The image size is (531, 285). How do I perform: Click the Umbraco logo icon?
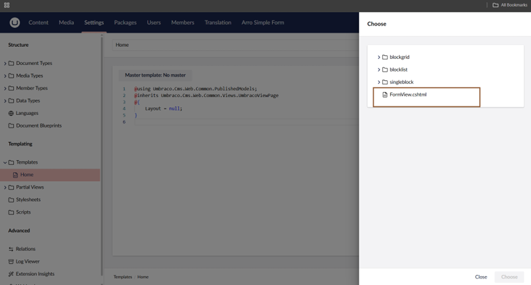(15, 23)
